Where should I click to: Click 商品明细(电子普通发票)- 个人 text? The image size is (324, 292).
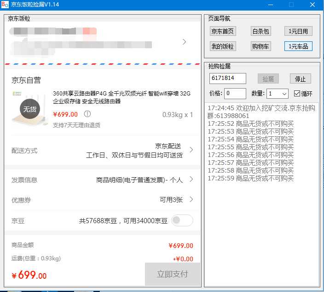coord(139,180)
